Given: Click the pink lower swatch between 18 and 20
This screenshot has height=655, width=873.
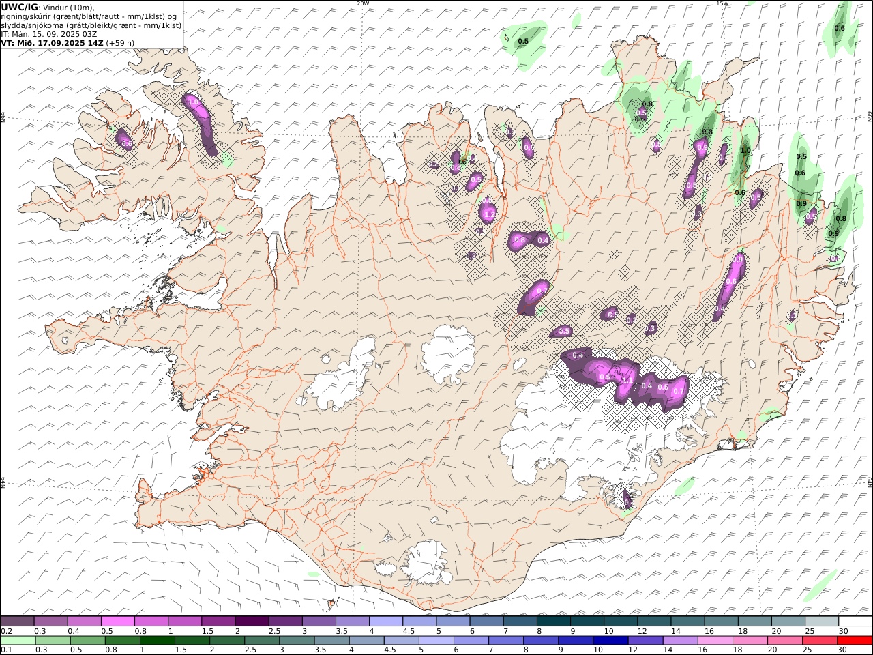Looking at the screenshot, I should coord(750,640).
